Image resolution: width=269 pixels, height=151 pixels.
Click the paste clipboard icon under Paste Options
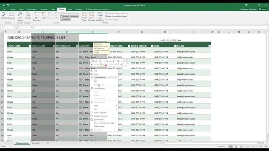pyautogui.click(x=96, y=81)
